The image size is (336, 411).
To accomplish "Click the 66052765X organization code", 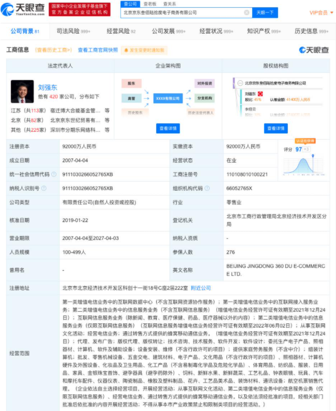I will tap(239, 188).
